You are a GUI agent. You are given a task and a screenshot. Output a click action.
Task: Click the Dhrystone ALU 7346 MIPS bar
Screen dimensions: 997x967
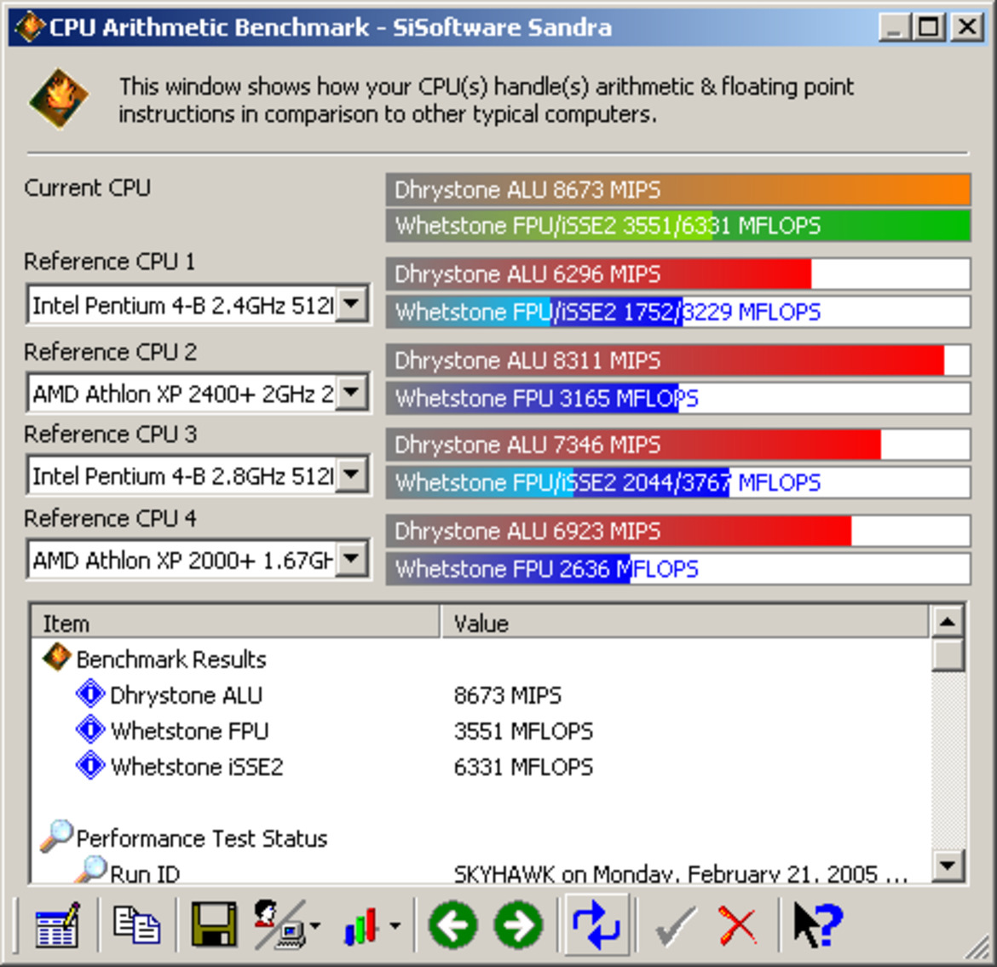(x=677, y=444)
